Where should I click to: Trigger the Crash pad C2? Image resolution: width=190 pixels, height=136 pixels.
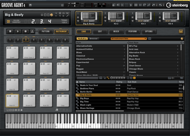point(12,53)
